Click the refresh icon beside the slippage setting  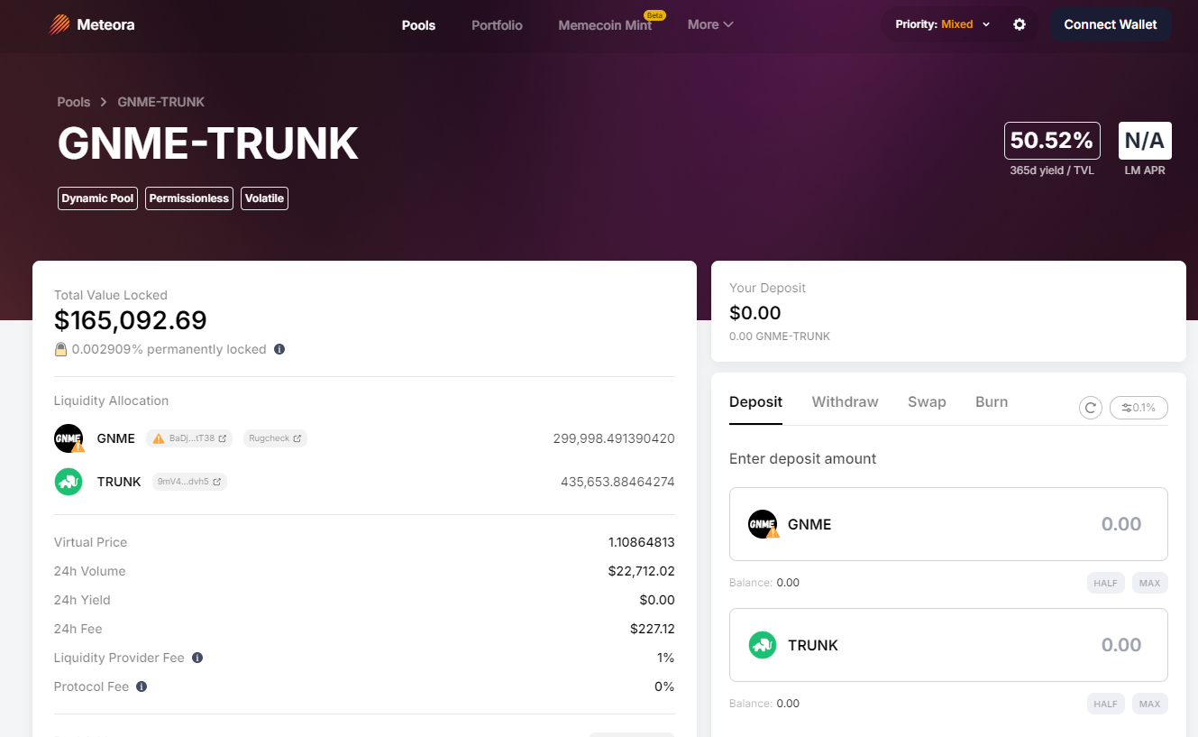click(x=1091, y=408)
